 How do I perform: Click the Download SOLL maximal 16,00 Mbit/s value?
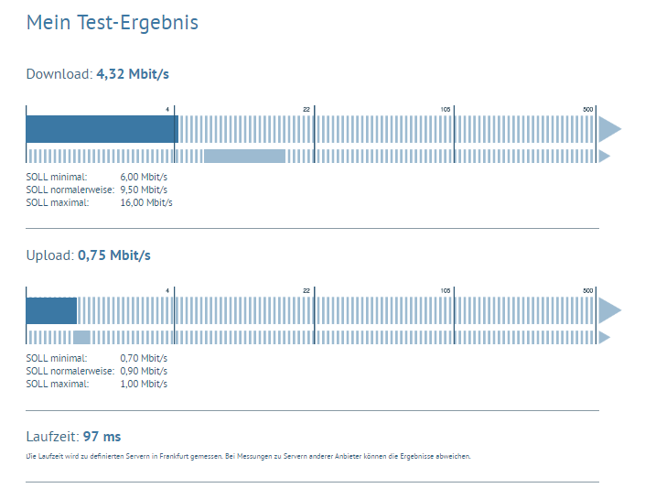point(146,202)
